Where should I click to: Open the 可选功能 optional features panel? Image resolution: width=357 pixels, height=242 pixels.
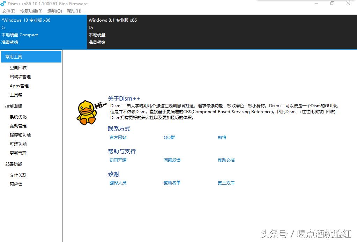17,144
